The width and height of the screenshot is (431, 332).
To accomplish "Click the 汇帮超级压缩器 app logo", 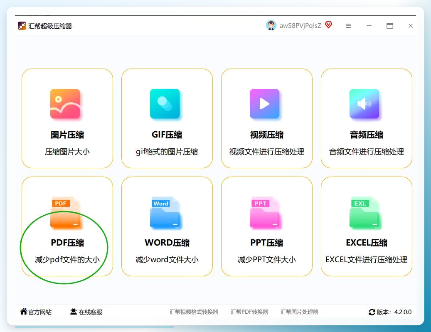I will 22,26.
